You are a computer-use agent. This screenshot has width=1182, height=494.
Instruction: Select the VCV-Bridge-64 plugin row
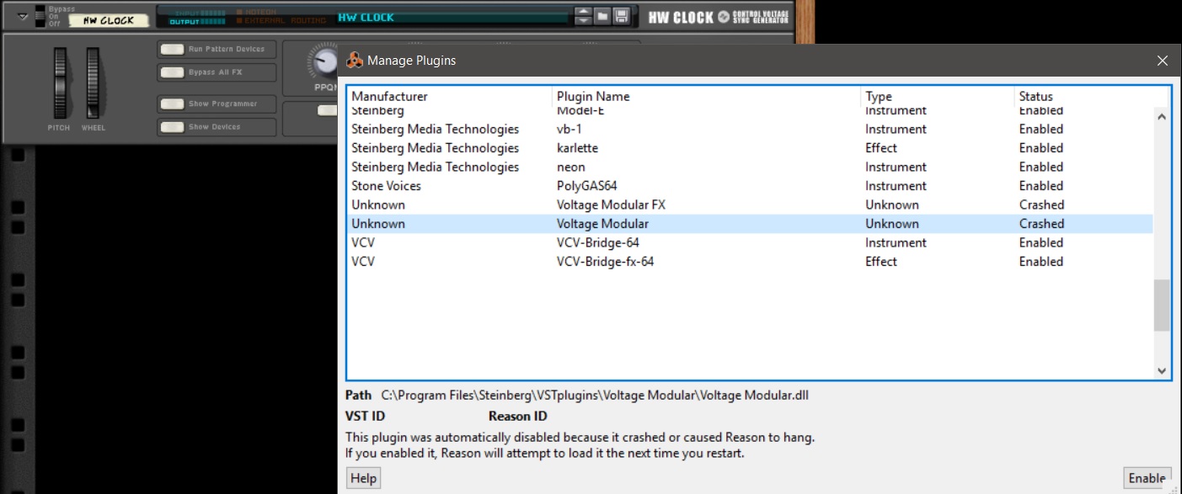coord(750,243)
